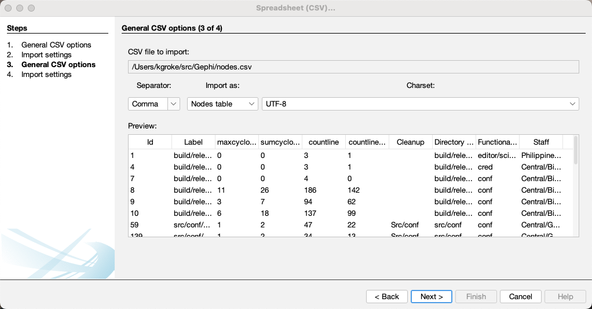
Task: Click the Id column header
Action: click(x=150, y=142)
